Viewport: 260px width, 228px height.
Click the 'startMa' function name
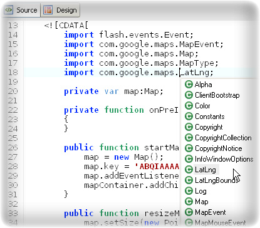(x=162, y=148)
